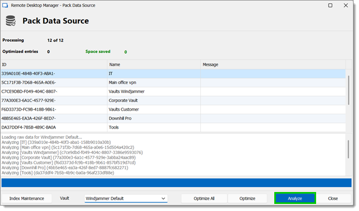The height and width of the screenshot is (211, 359).
Task: Open Index Maintenance
Action: point(27,199)
